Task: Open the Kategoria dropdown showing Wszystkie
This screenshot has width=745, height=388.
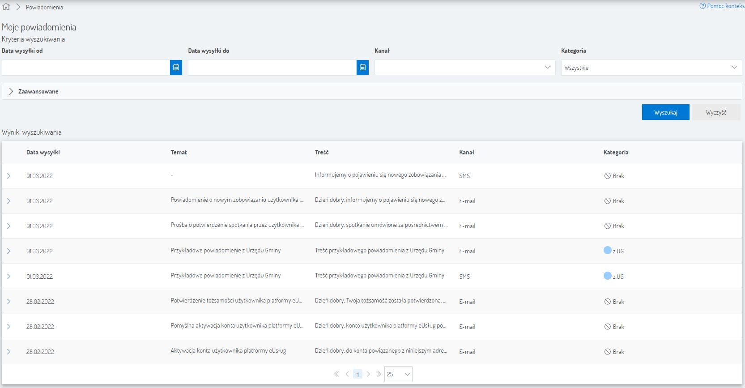Action: [x=651, y=68]
